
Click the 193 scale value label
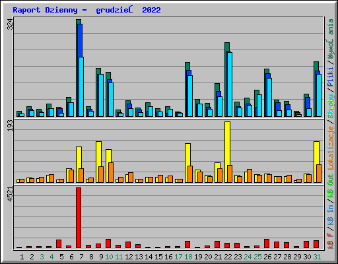click(10, 125)
